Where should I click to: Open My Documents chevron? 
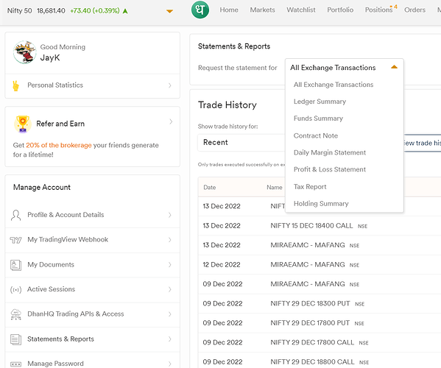[170, 265]
